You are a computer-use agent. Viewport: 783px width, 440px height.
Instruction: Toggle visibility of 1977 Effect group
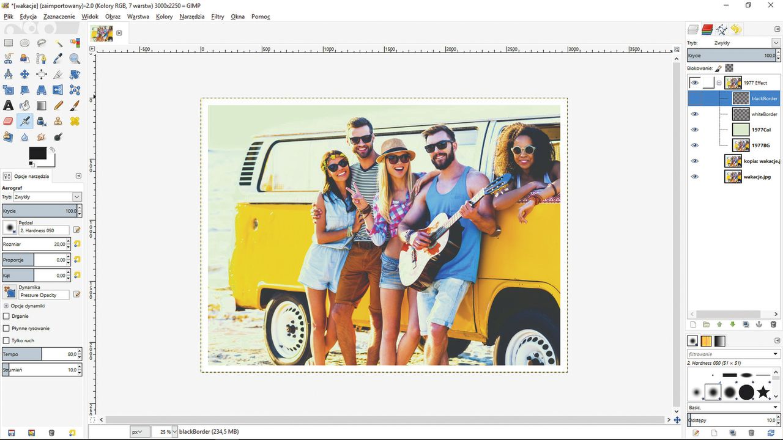[694, 82]
